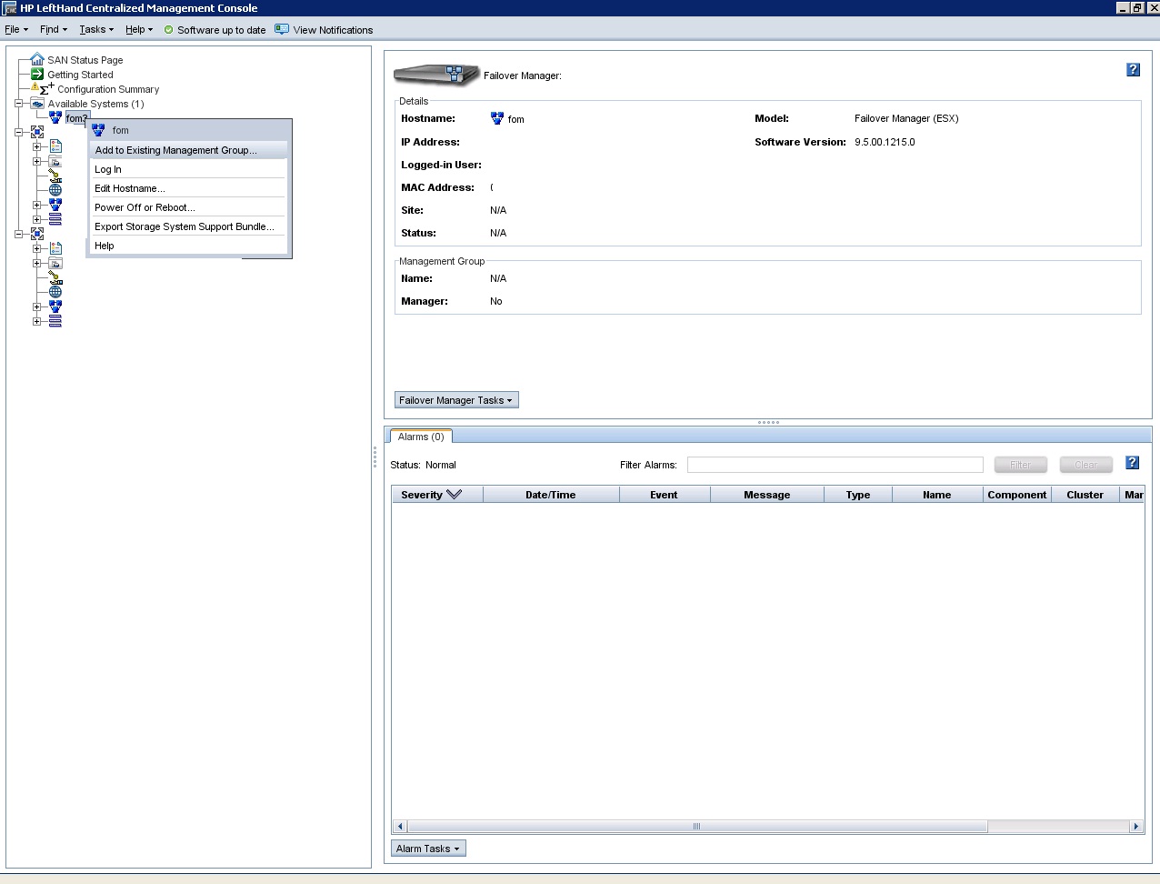Open the Tasks menu
The width and height of the screenshot is (1160, 884).
tap(96, 29)
